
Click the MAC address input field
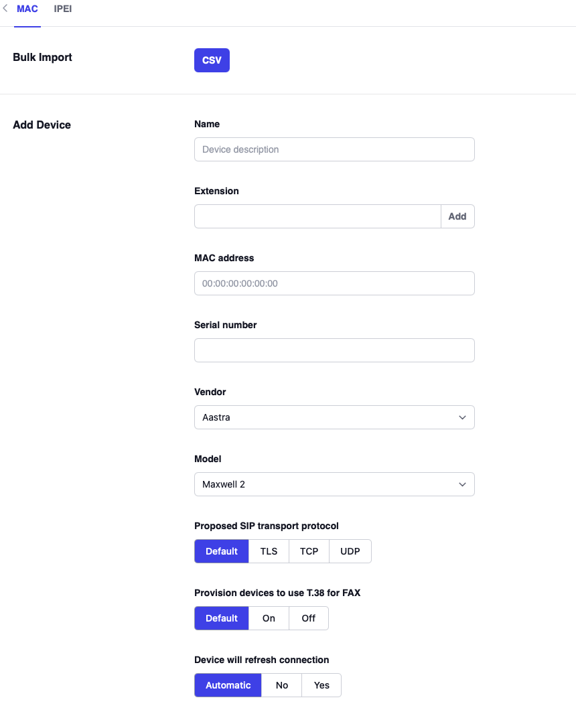coord(334,283)
